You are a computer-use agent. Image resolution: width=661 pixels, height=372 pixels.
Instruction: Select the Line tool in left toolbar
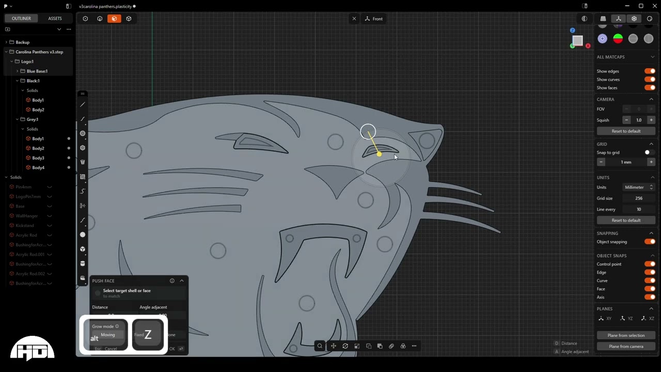[83, 104]
